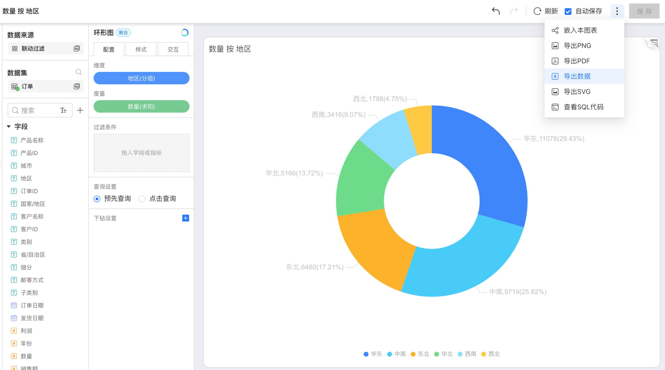This screenshot has width=665, height=370.
Task: Collapse the 字段 tree section
Action: [9, 126]
